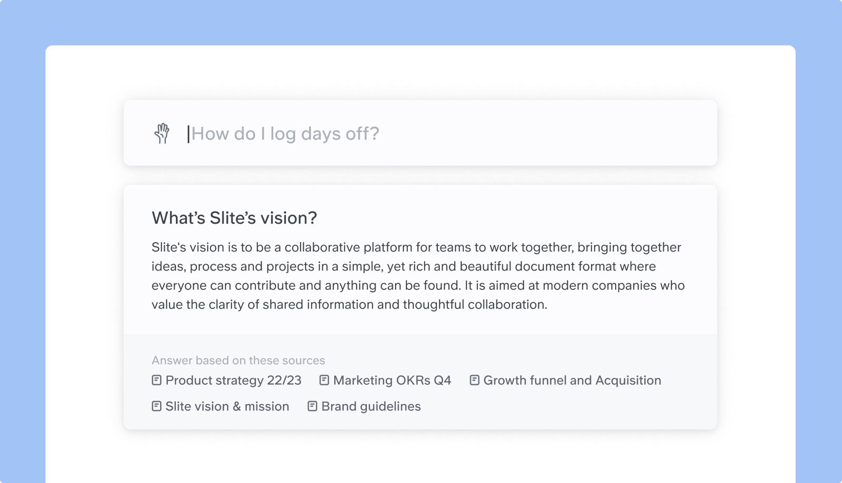Focus the 'How do I log days off?' field

coord(421,133)
